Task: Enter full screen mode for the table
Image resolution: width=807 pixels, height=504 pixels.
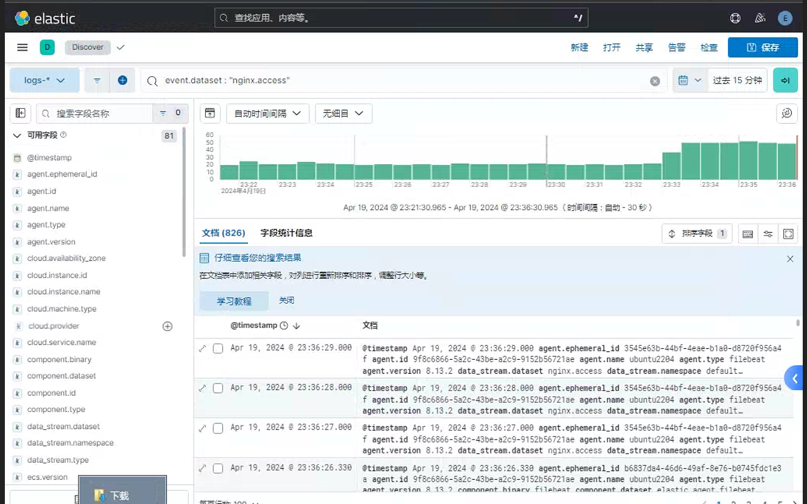Action: [x=788, y=234]
